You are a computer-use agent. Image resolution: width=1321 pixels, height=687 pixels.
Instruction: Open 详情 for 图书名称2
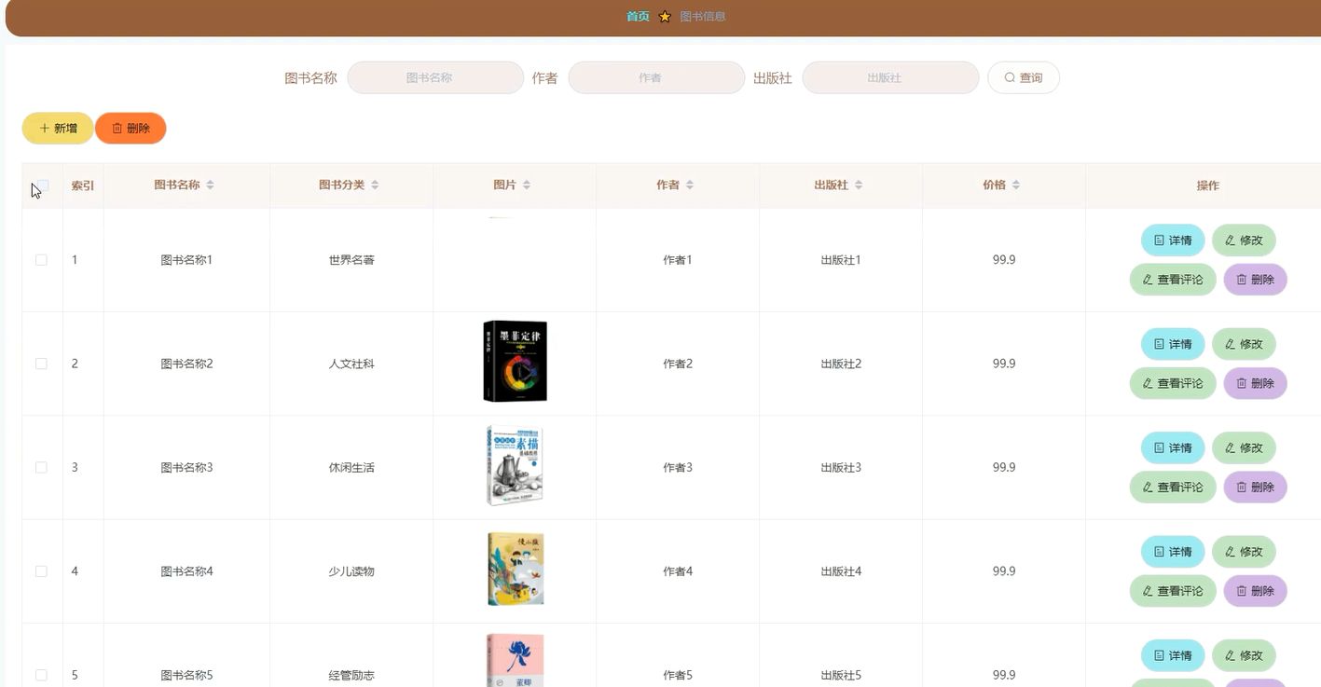point(1173,344)
